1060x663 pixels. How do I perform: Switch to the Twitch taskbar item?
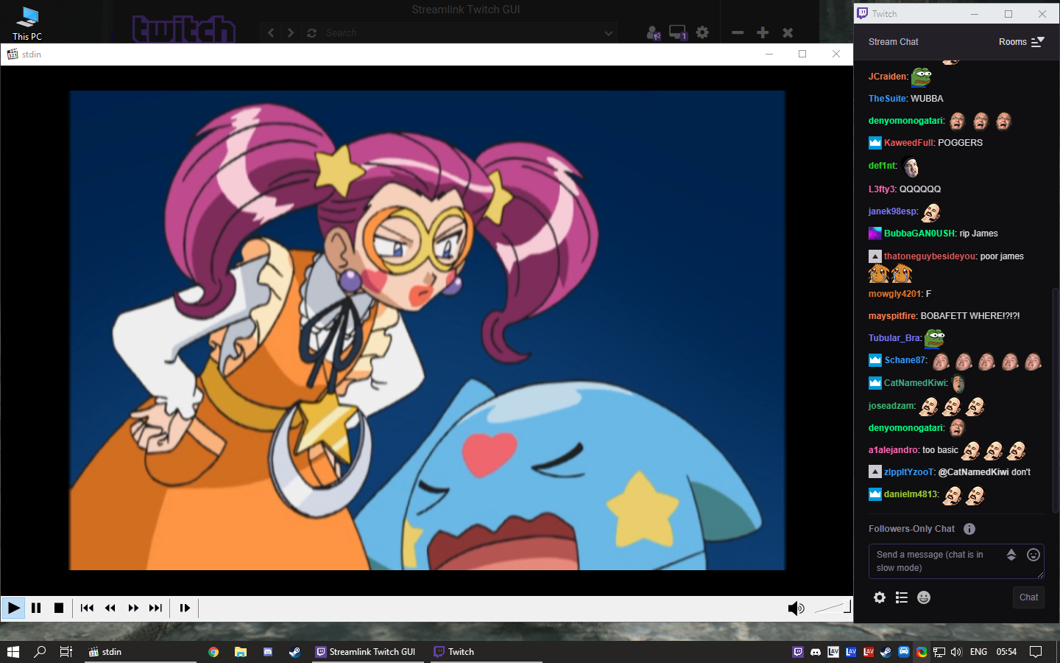[486, 652]
